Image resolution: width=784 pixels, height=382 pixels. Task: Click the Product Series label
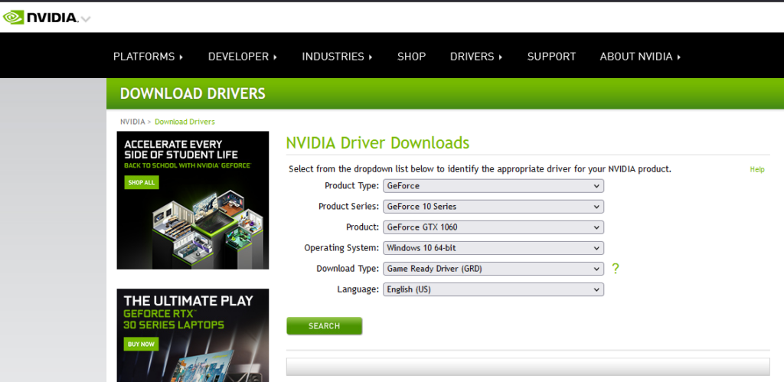click(x=349, y=207)
